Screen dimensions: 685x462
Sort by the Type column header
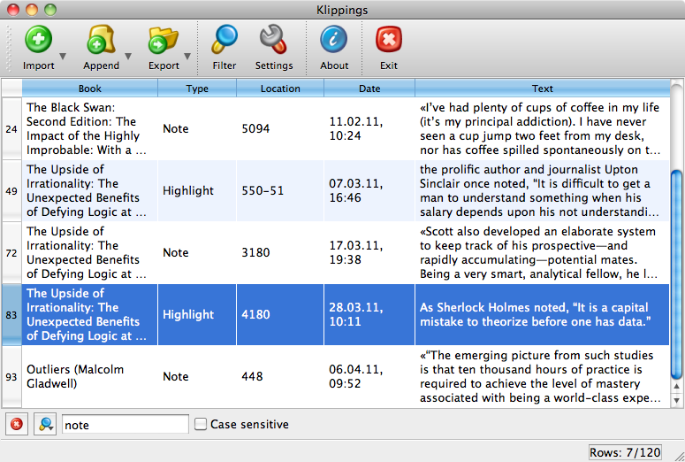[197, 89]
